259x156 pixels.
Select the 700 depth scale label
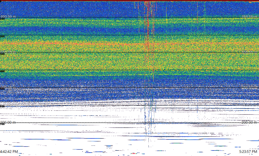click(2, 124)
